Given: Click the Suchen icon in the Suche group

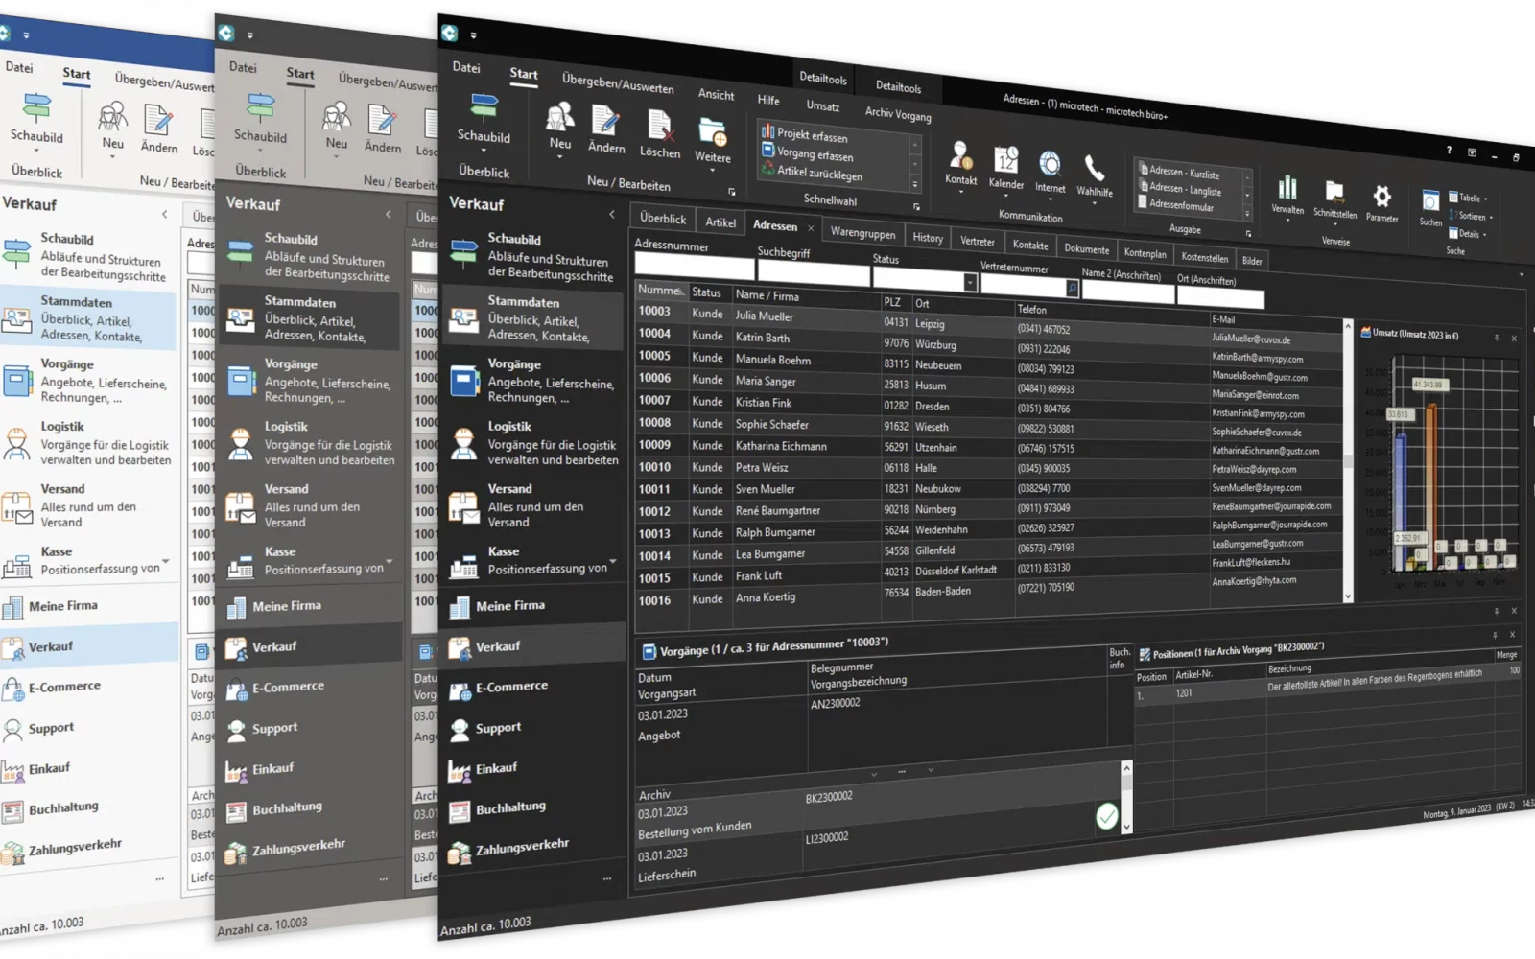Looking at the screenshot, I should click(x=1430, y=202).
